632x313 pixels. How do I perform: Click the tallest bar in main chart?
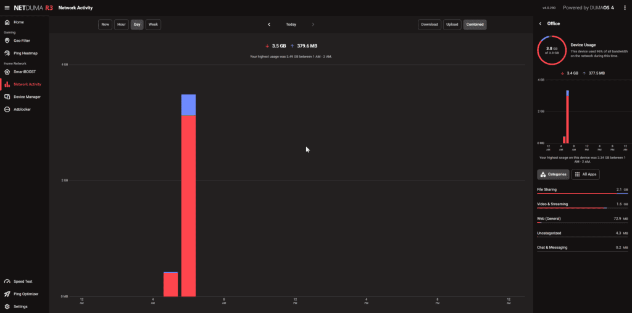tap(188, 197)
